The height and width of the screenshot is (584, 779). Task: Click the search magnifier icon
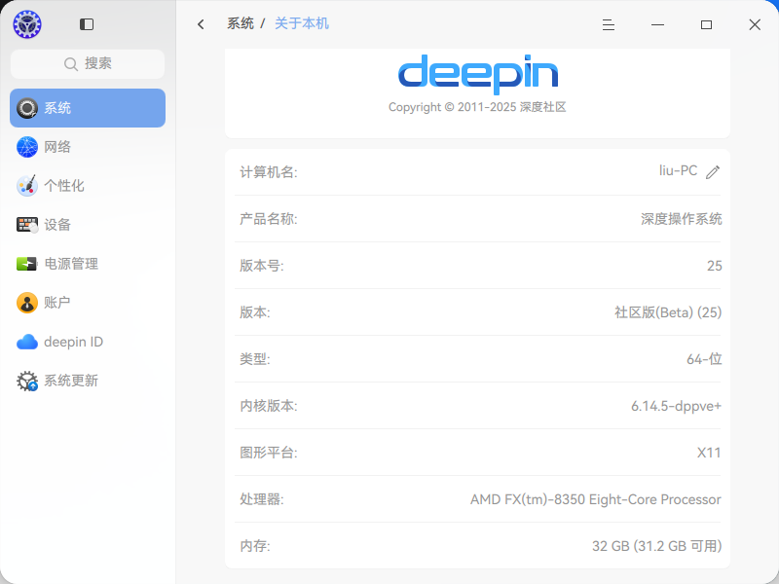point(71,64)
